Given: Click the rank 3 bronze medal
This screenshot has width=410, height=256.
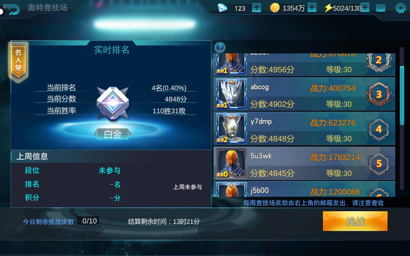Looking at the screenshot, I should 379,94.
